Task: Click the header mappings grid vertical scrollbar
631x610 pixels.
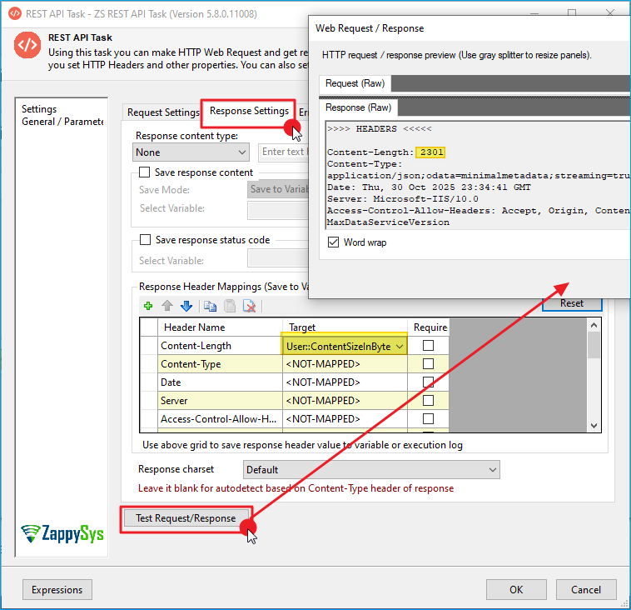Action: point(594,375)
